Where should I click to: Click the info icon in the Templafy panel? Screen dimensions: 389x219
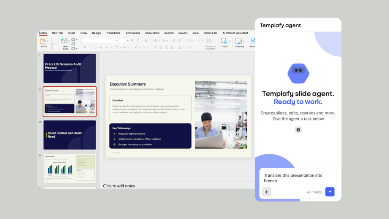(x=298, y=130)
